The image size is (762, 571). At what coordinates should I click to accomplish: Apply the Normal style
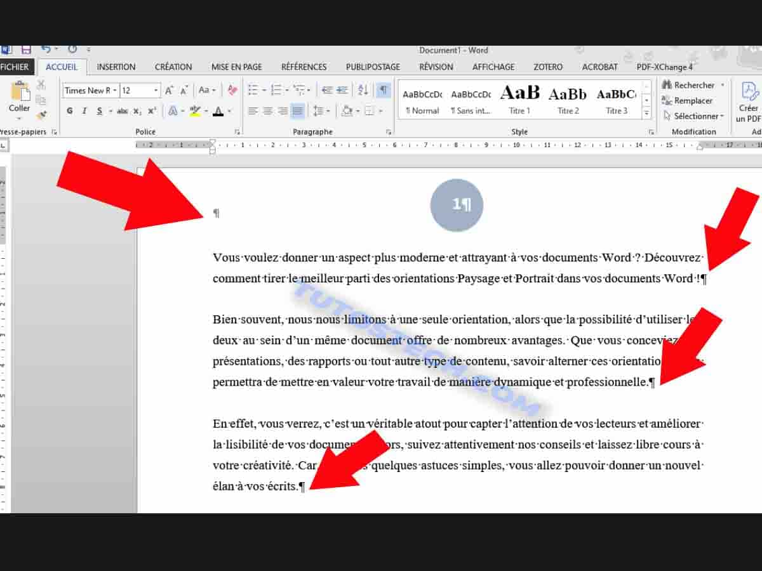pos(422,101)
